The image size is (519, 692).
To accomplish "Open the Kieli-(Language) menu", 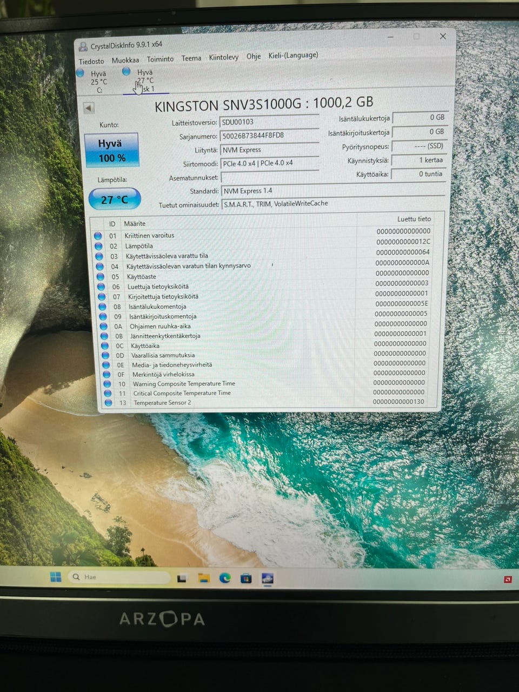I will (294, 55).
